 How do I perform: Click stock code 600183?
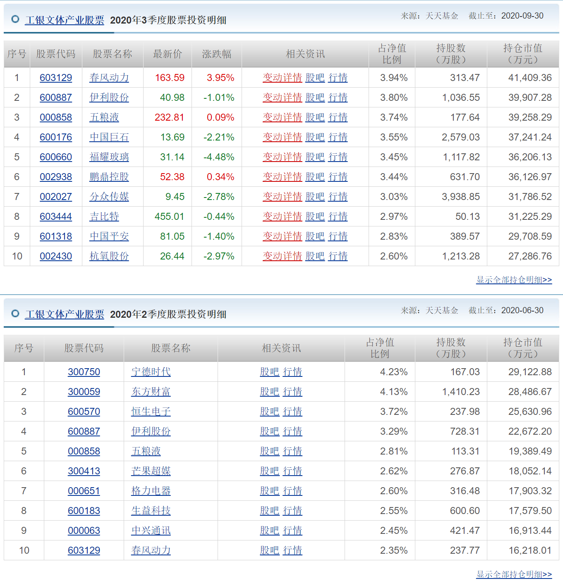point(84,511)
